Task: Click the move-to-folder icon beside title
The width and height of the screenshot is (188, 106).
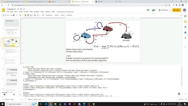Action: 21,9
